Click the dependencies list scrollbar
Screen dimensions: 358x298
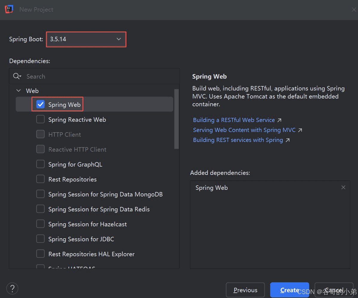(177, 119)
